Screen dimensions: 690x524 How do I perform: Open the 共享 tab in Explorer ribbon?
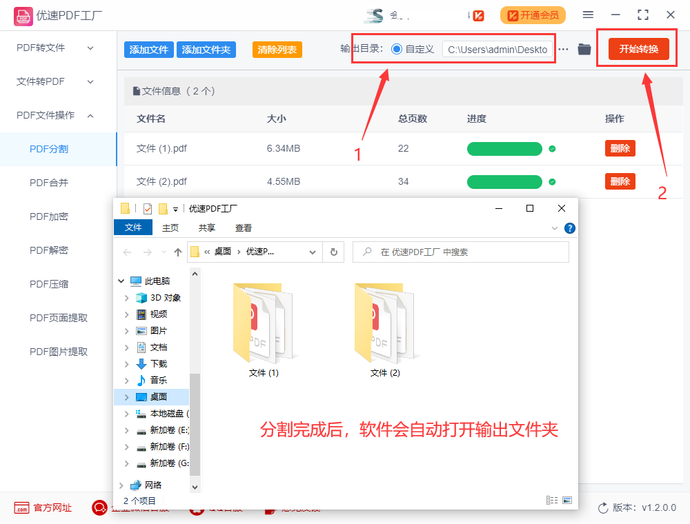(x=207, y=228)
